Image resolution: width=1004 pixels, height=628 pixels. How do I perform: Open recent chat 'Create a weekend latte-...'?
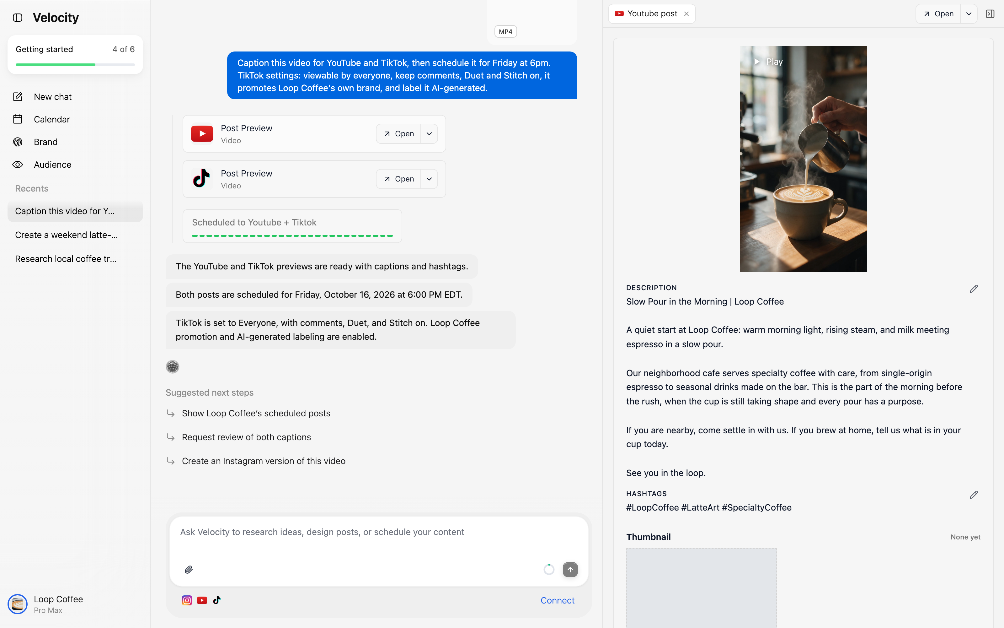pyautogui.click(x=75, y=235)
